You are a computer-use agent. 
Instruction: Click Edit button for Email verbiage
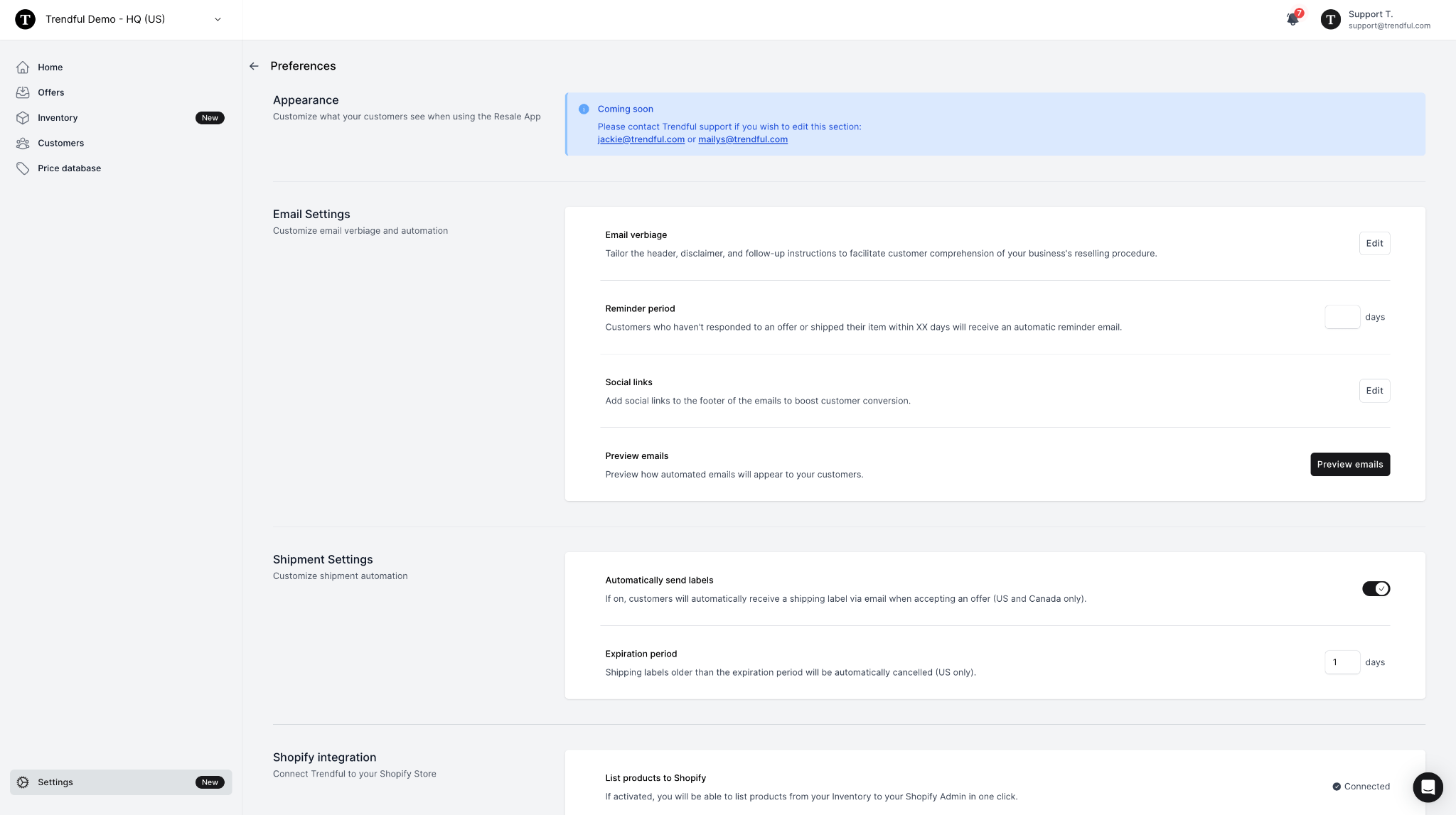click(1374, 244)
